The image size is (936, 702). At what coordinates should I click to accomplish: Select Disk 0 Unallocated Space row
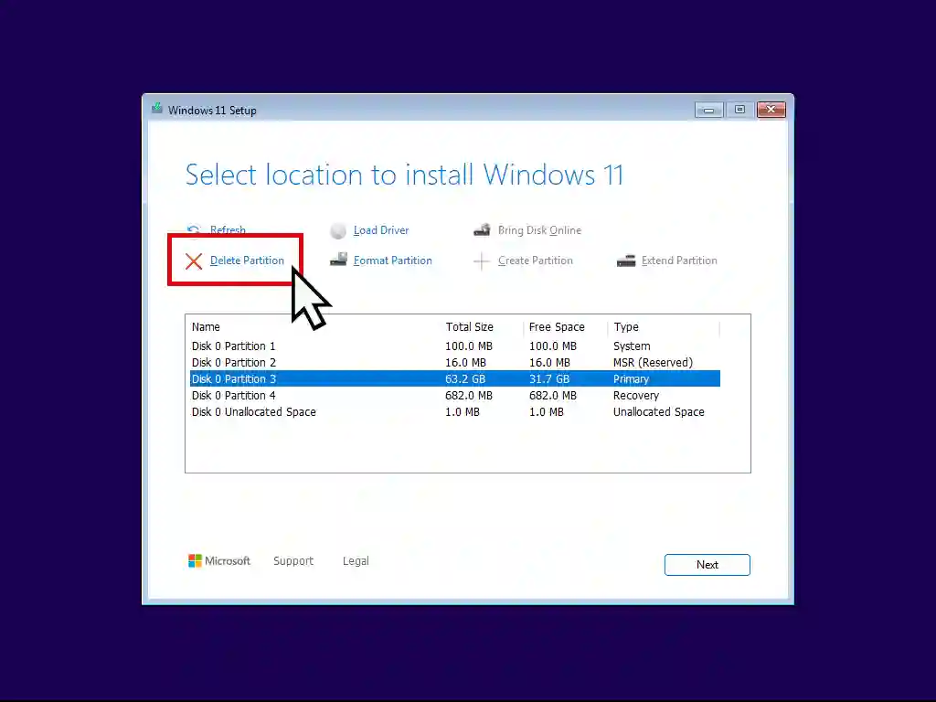(x=253, y=412)
